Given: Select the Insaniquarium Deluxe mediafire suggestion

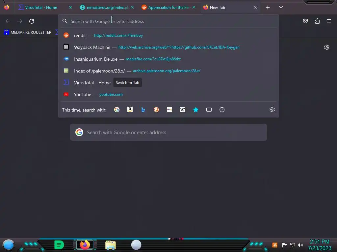Looking at the screenshot, I should [168, 59].
